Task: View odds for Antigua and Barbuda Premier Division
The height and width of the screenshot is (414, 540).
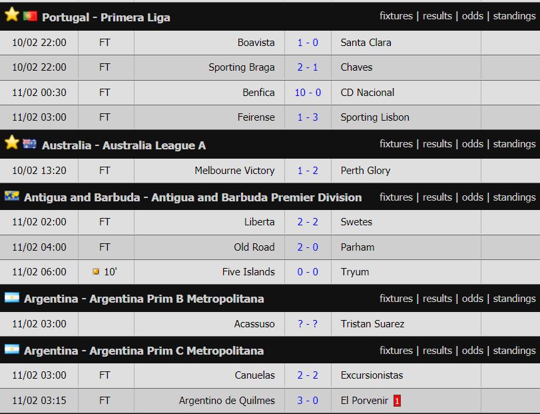Action: (x=472, y=197)
